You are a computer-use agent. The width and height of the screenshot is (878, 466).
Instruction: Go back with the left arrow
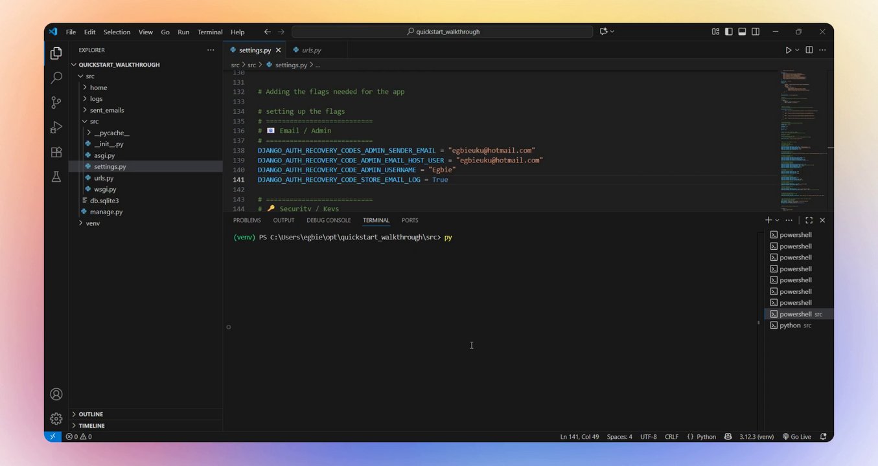[268, 32]
